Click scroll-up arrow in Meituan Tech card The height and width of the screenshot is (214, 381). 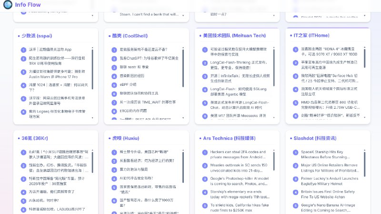click(x=274, y=47)
